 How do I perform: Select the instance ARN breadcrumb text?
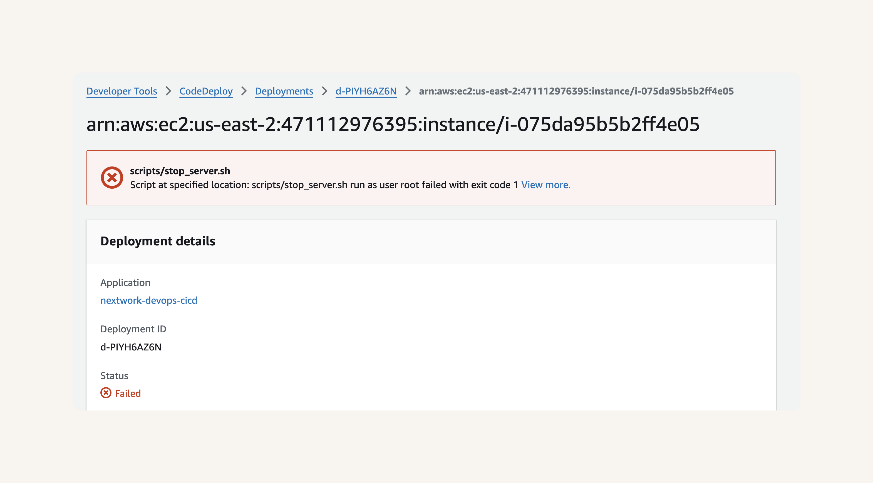(576, 91)
